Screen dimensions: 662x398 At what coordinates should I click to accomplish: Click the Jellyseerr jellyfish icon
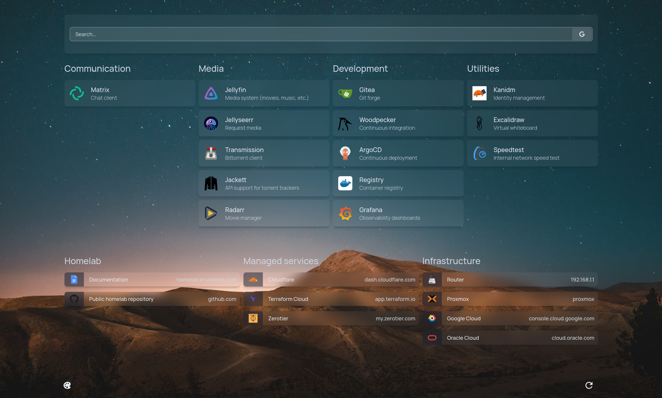click(x=211, y=123)
